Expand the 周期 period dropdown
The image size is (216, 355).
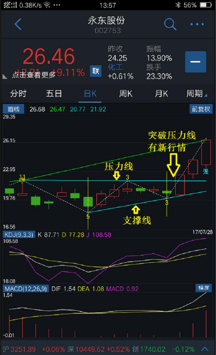coord(196,94)
